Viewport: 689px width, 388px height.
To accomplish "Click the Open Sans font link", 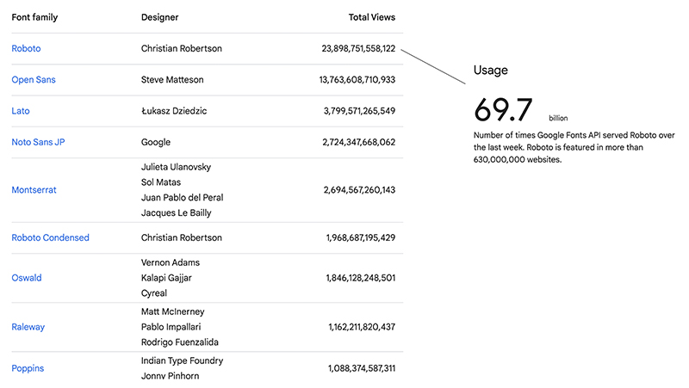I will click(34, 80).
